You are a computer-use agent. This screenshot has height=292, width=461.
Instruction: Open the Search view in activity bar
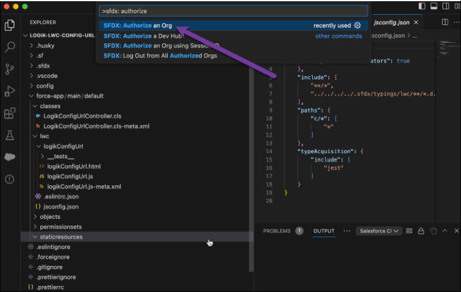(x=10, y=47)
